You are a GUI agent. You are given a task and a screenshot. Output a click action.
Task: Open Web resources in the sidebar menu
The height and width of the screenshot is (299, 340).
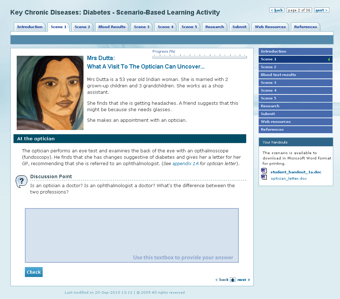point(296,121)
